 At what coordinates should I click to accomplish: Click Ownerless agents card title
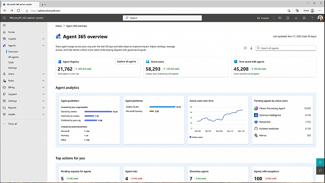[199, 171]
